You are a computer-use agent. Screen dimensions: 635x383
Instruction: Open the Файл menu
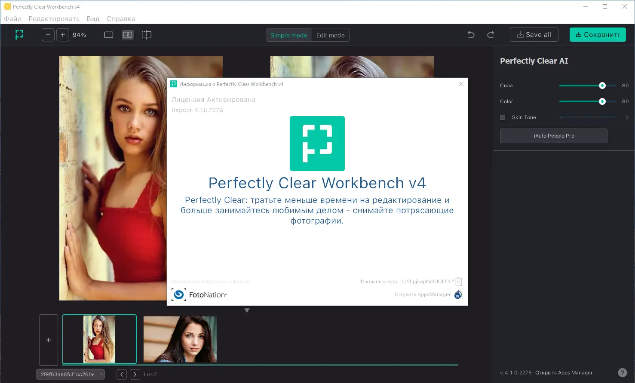pos(12,18)
